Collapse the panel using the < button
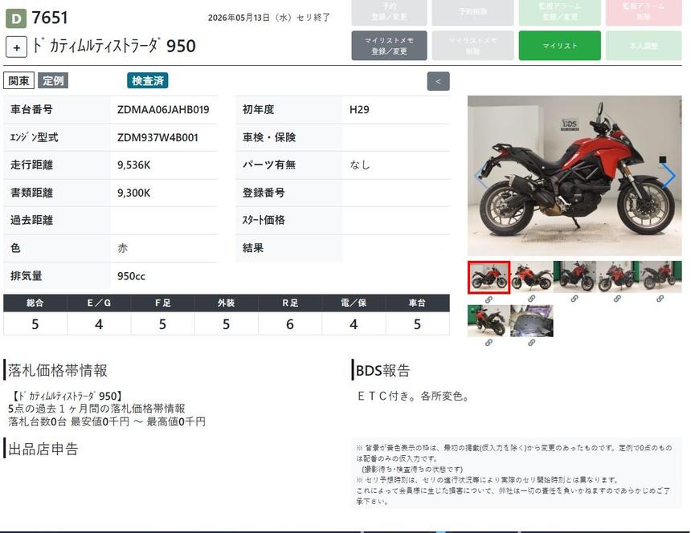This screenshot has height=533, width=691. [438, 81]
